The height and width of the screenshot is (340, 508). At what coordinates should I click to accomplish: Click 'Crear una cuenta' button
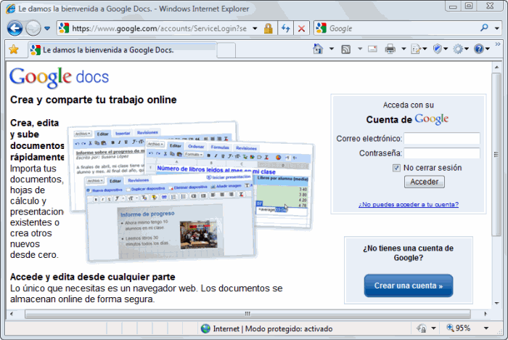click(408, 286)
